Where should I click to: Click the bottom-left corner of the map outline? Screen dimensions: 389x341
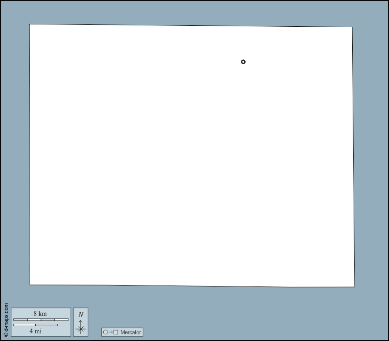(30, 285)
